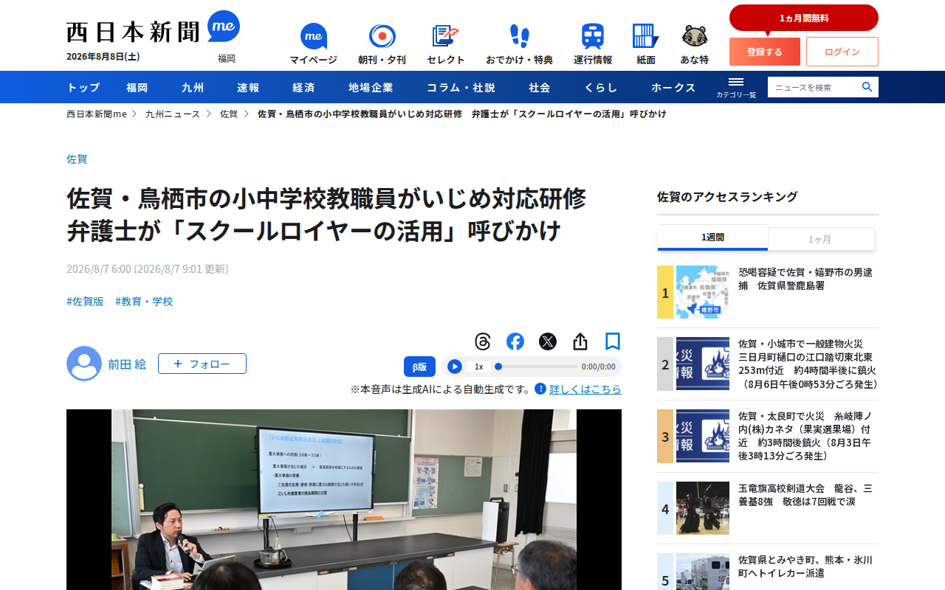Open author 前田 絵 profile link
Viewport: 945px width, 590px height.
click(x=127, y=364)
